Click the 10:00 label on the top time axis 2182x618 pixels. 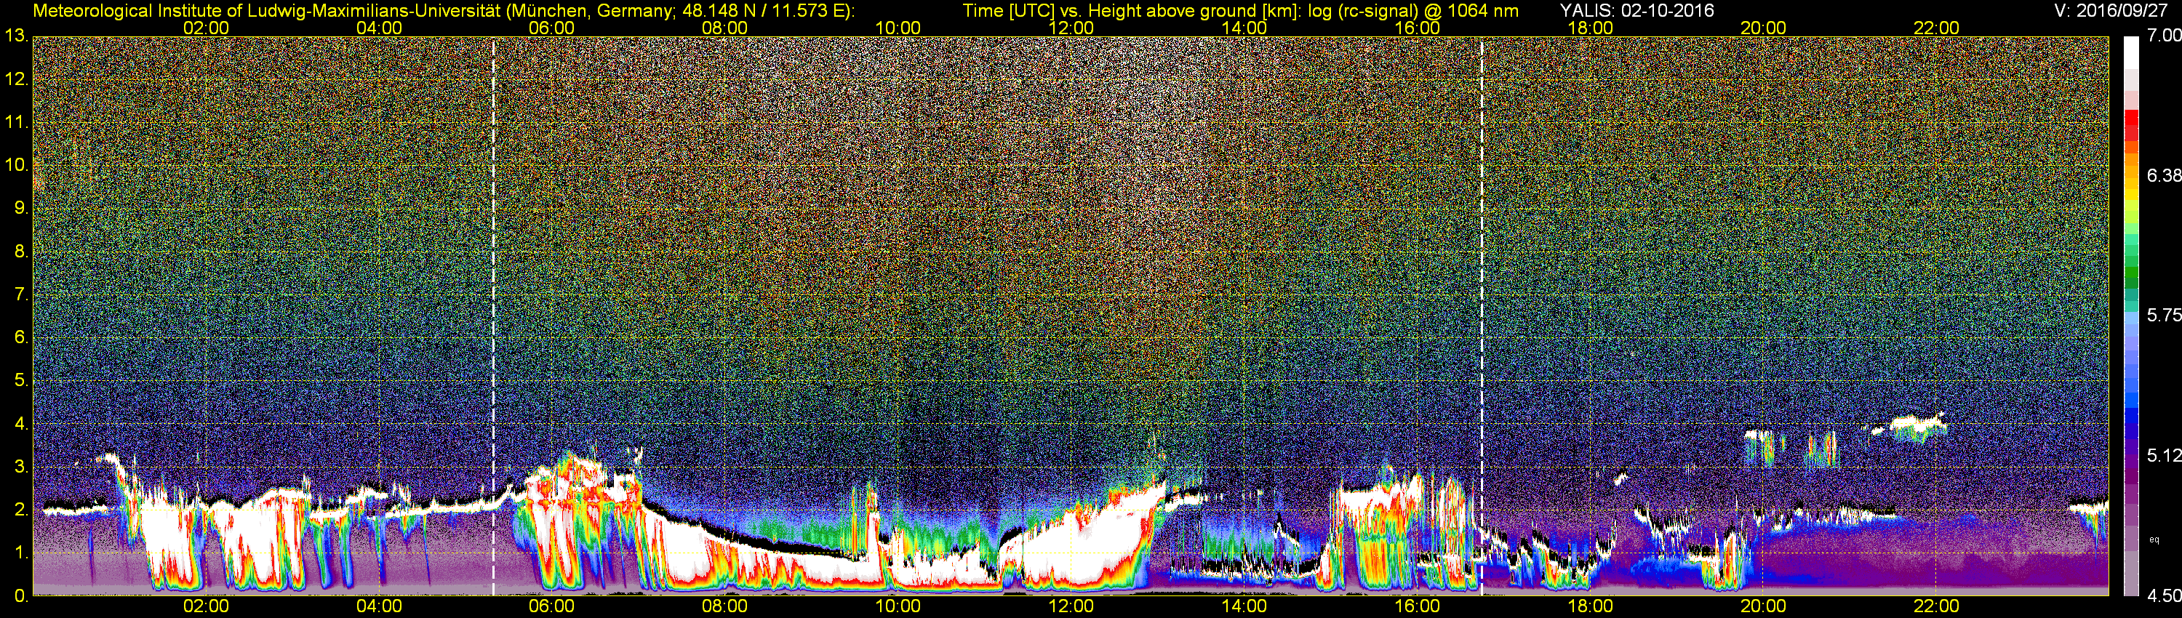pos(898,28)
